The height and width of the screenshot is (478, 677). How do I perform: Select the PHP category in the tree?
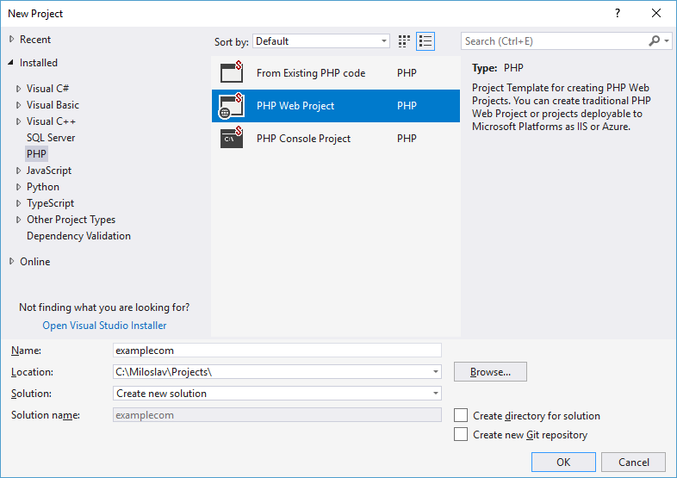click(36, 153)
